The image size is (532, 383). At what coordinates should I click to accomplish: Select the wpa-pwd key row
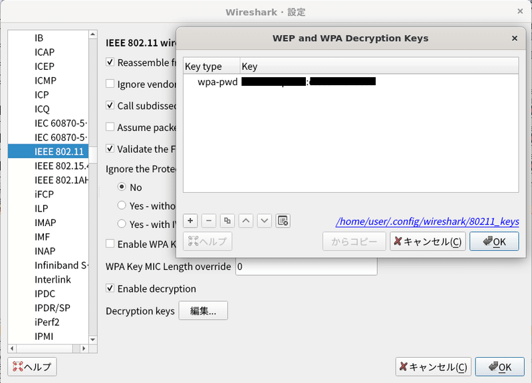pos(351,82)
